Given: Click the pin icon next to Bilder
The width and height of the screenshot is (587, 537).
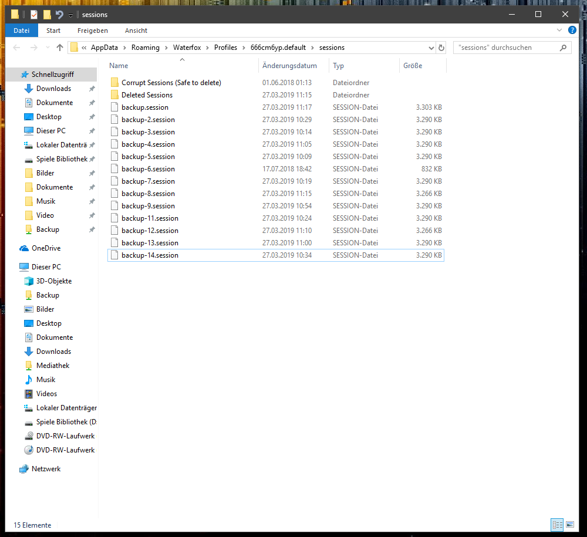Looking at the screenshot, I should (92, 173).
